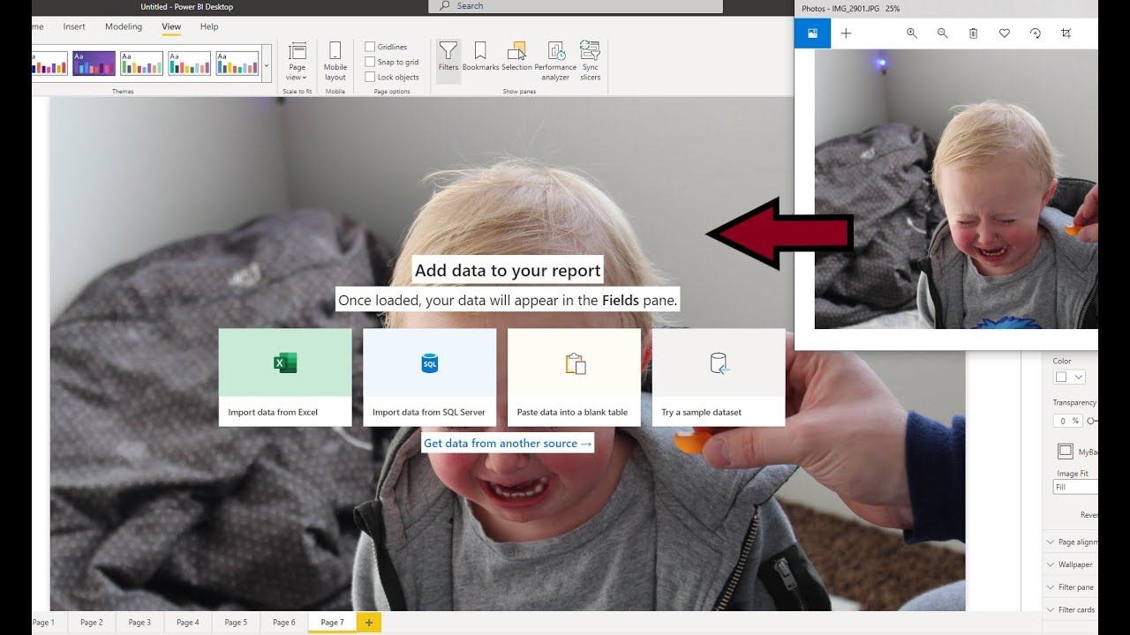Click the MyBackground image icon

1066,451
